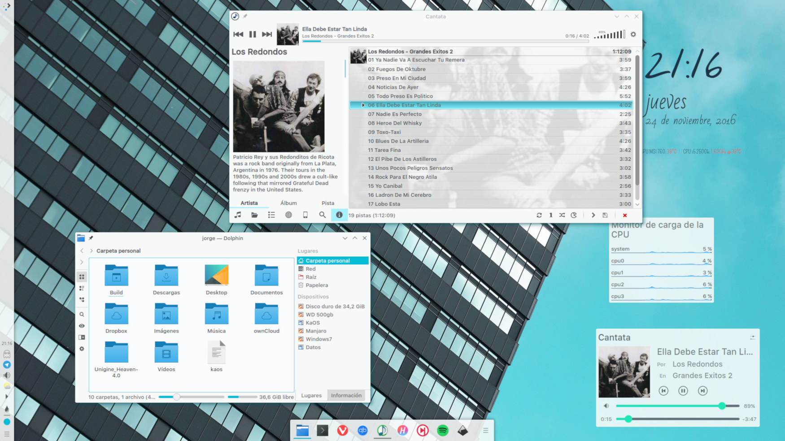Toggle pin on the Dolphin window

[x=91, y=238]
